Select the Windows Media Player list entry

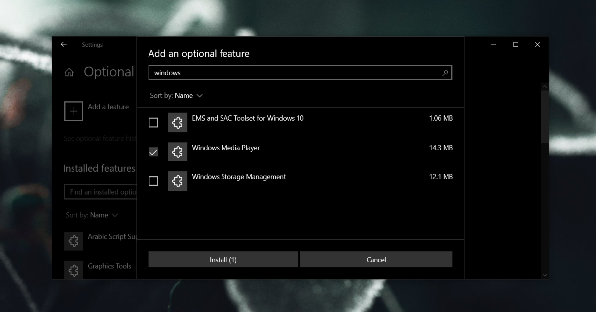300,152
